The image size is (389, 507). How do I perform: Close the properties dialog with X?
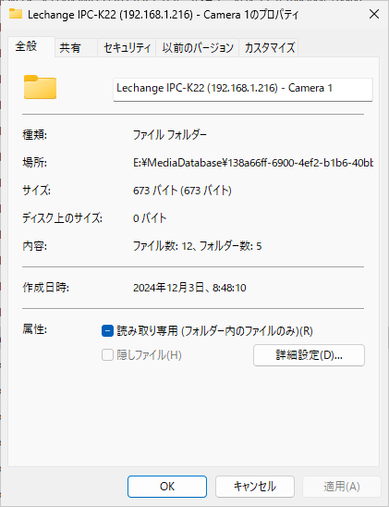(x=374, y=14)
